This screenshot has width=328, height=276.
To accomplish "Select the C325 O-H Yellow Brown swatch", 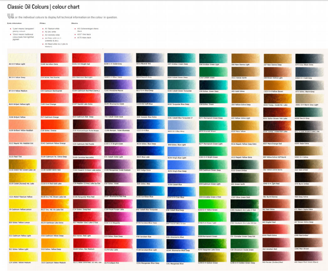I will pyautogui.click(x=278, y=85).
